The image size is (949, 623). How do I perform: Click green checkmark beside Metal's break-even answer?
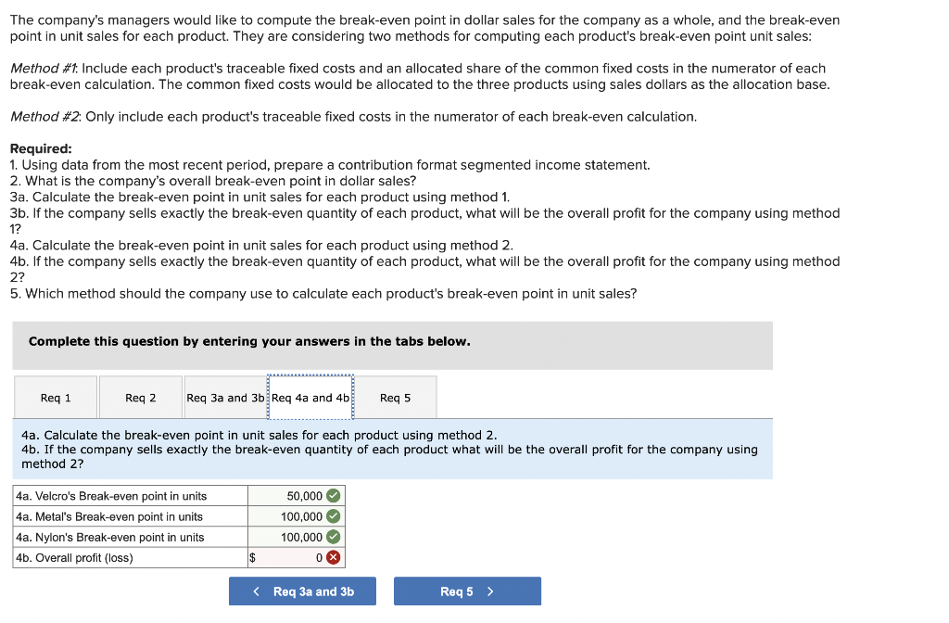334,518
